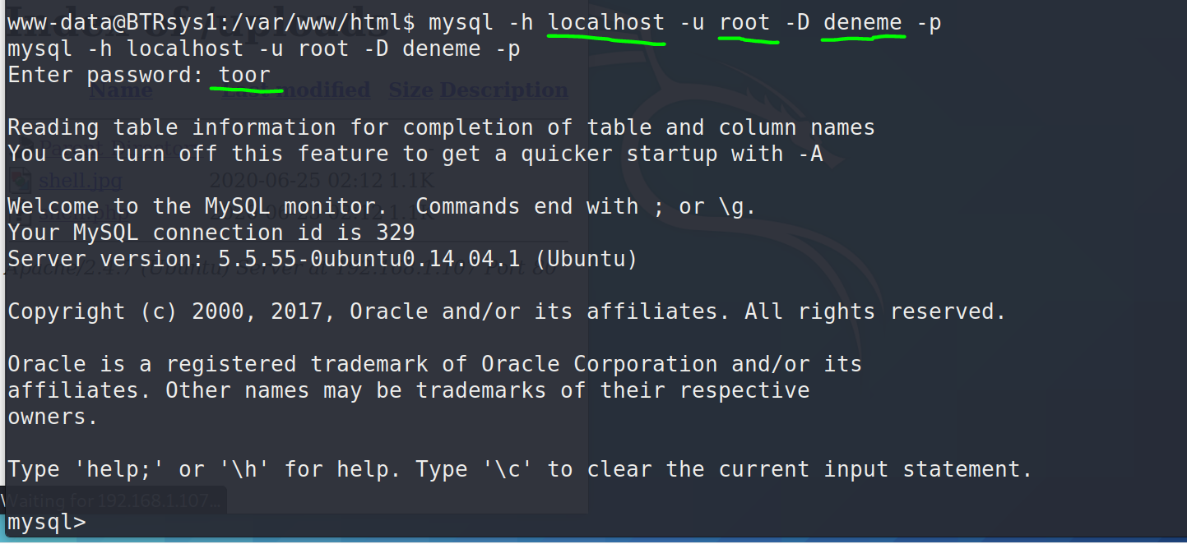Click the faint shell.jpg file icon
1187x544 pixels.
tap(18, 180)
